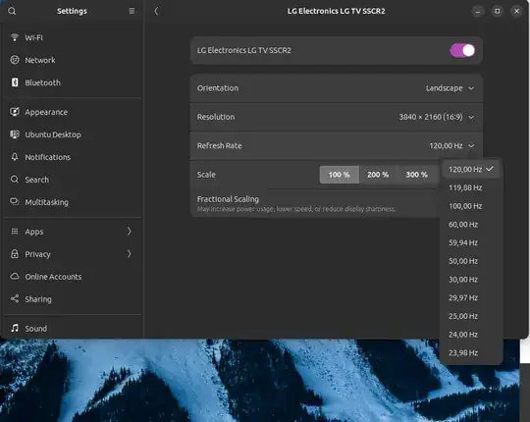Maximize the Settings window
Viewport: 530px width, 422px height.
pyautogui.click(x=498, y=11)
